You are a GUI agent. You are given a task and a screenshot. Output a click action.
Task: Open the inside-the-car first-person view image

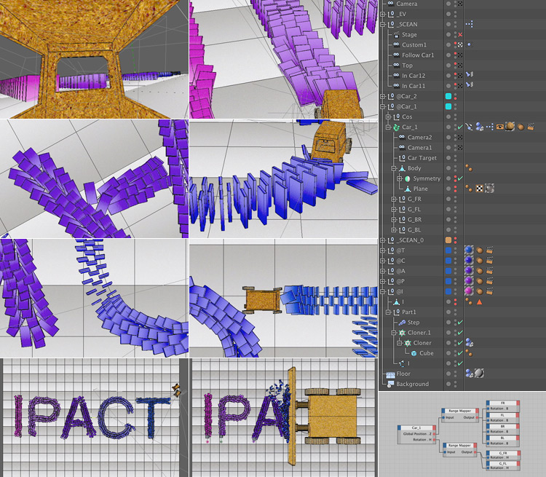(94, 59)
